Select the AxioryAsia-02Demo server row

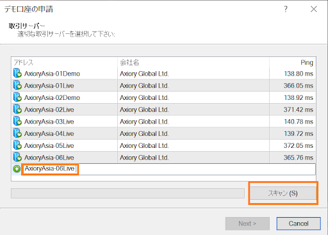tap(164, 97)
